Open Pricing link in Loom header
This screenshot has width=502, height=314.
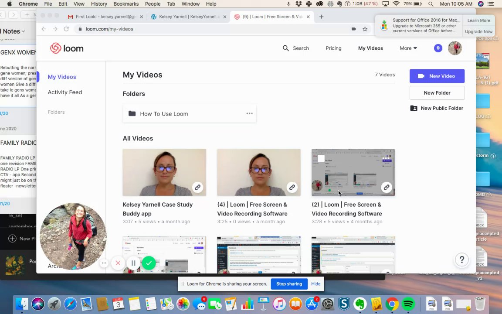pyautogui.click(x=333, y=48)
